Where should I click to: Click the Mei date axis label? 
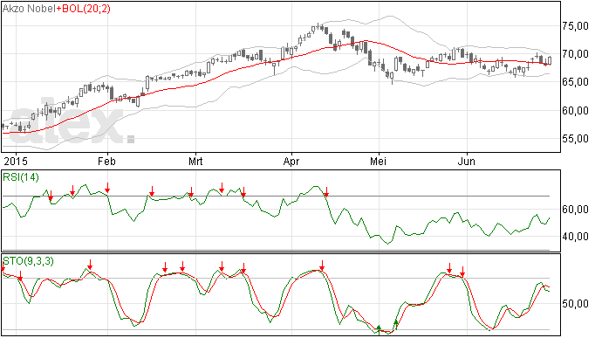[378, 161]
